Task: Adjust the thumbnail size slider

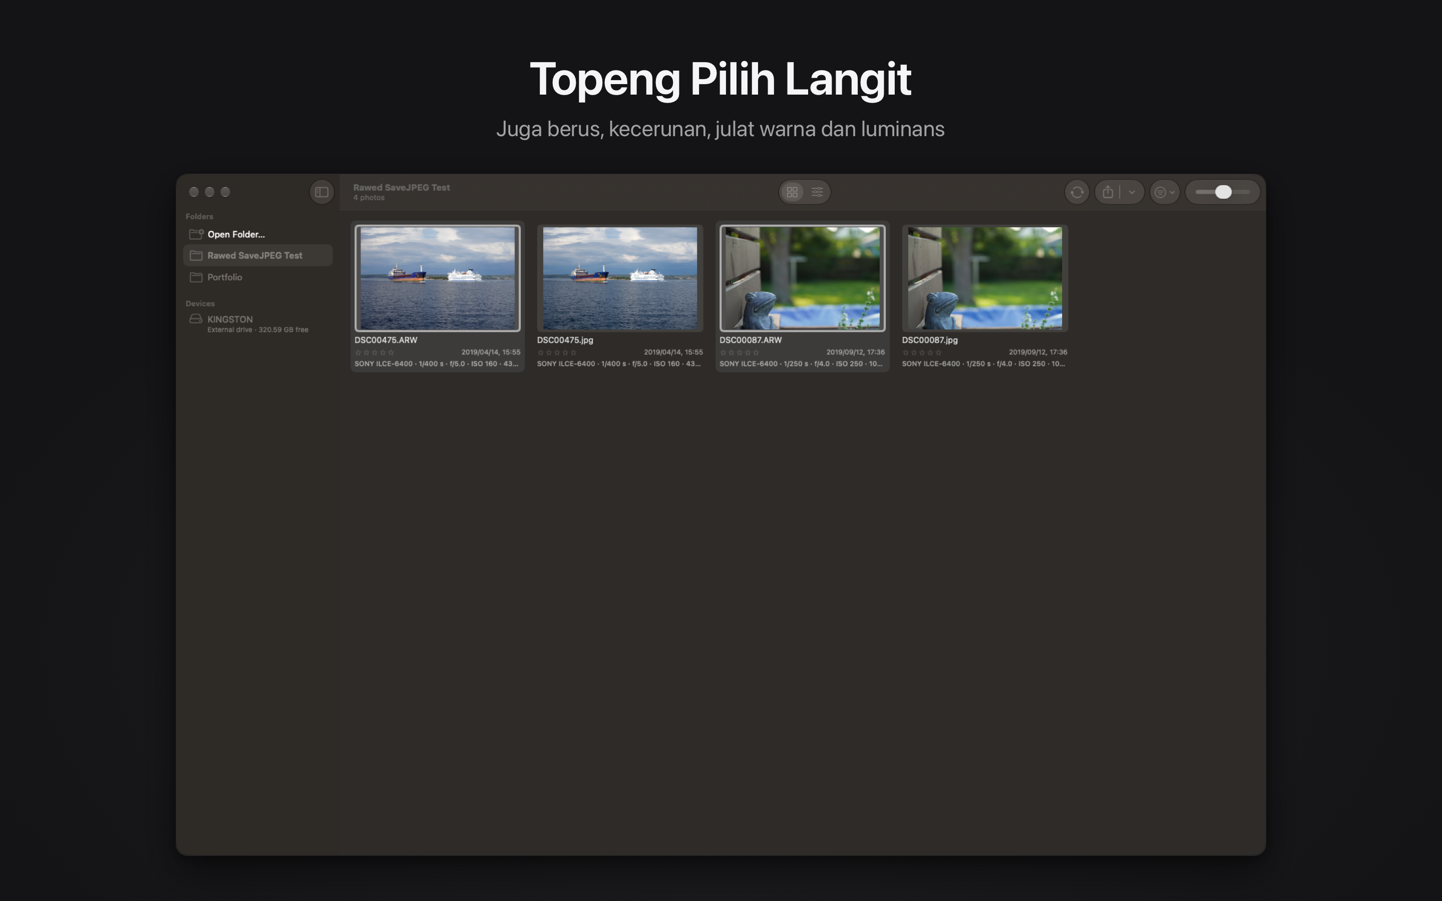Action: 1223,192
